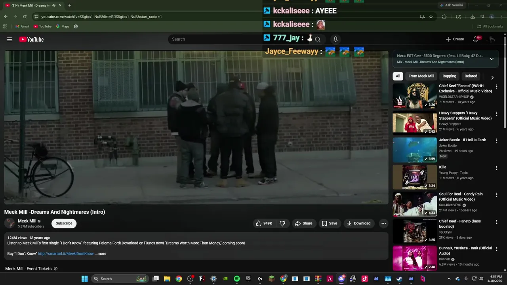Open Chrome media controls icon
Screen dimensions: 507x285
(x=482, y=17)
